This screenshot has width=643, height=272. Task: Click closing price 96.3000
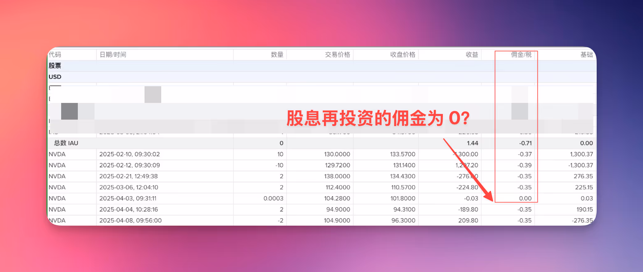(x=403, y=221)
